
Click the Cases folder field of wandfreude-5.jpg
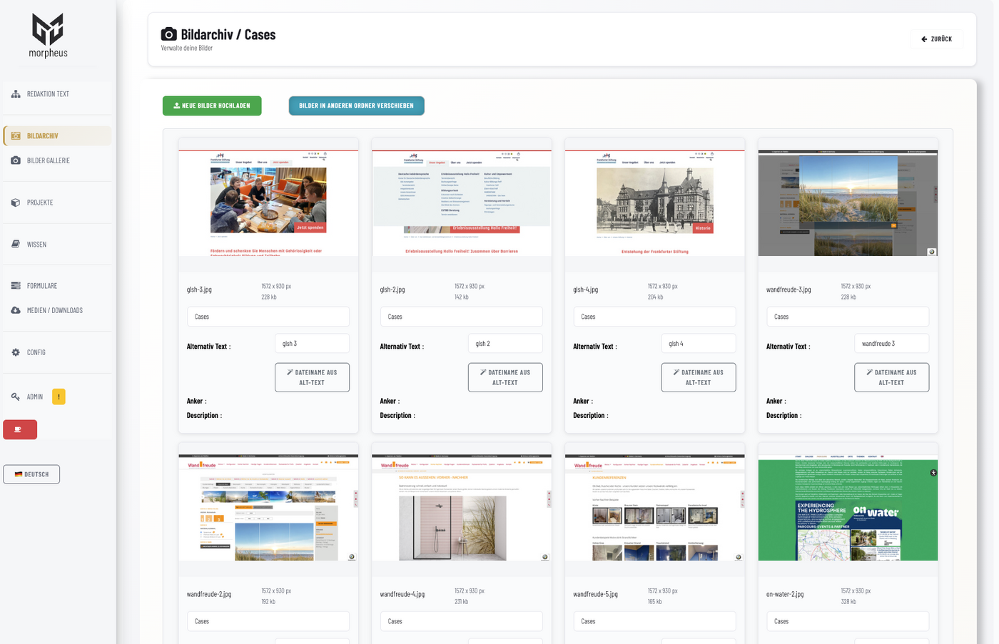(x=655, y=621)
